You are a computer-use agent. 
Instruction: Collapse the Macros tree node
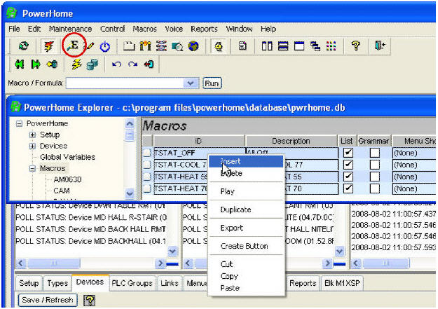32,168
